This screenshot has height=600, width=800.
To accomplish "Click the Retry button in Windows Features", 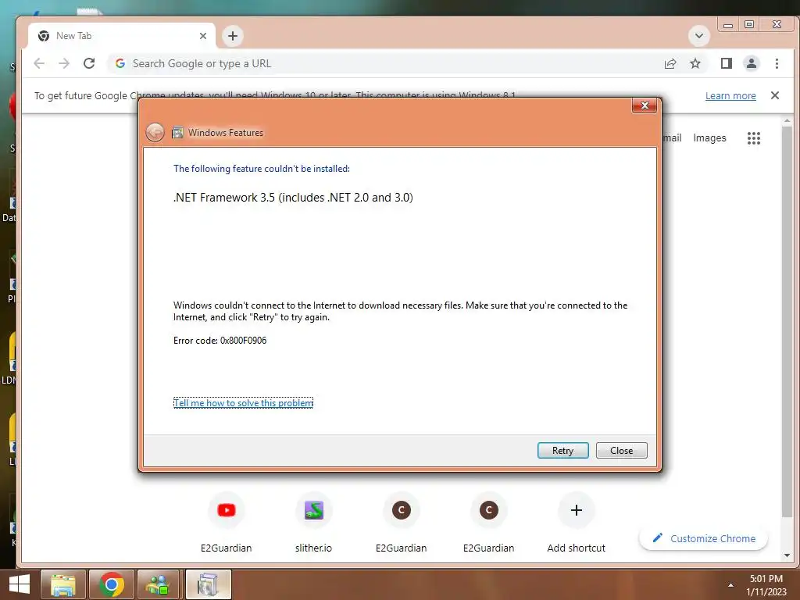I will (562, 451).
